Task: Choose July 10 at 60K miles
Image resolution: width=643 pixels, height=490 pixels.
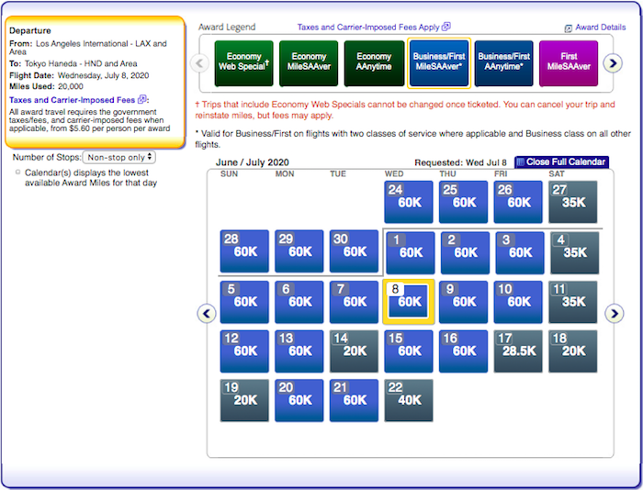Action: (518, 302)
